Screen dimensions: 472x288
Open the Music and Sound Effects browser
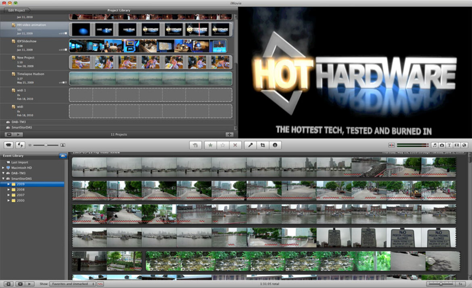(434, 145)
